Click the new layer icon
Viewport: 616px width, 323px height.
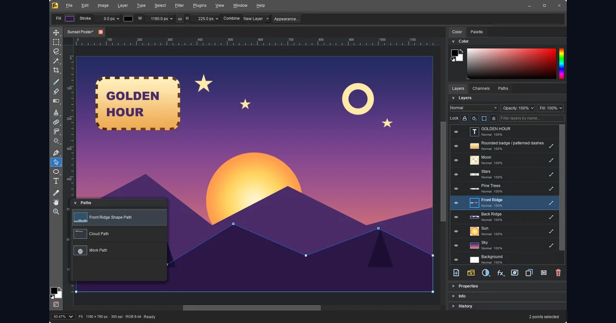coord(456,273)
